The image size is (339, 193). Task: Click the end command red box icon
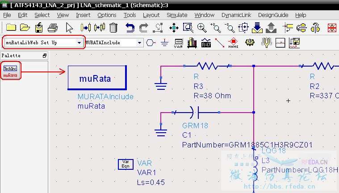[332, 28]
